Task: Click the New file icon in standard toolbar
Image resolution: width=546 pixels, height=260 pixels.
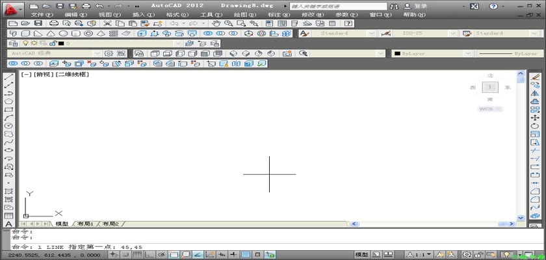Action: pos(13,23)
